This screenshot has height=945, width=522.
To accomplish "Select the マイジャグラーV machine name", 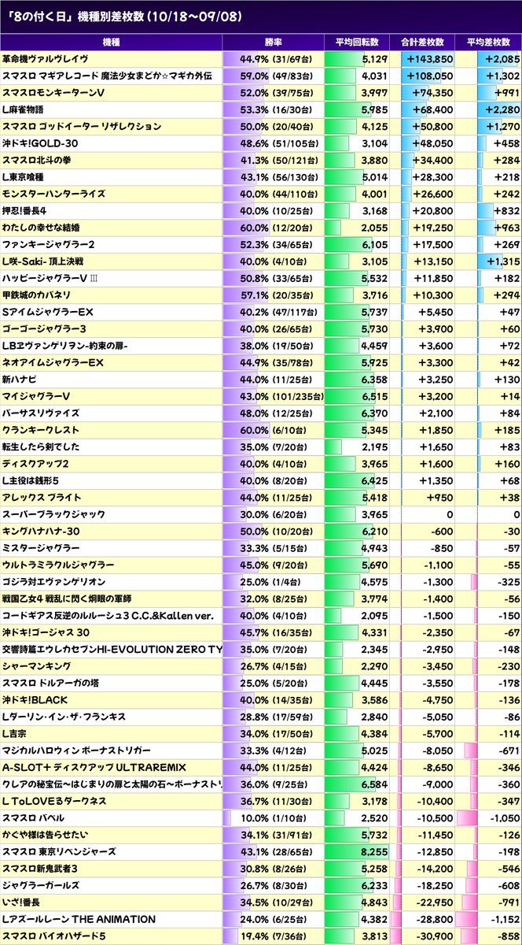I will pyautogui.click(x=36, y=395).
